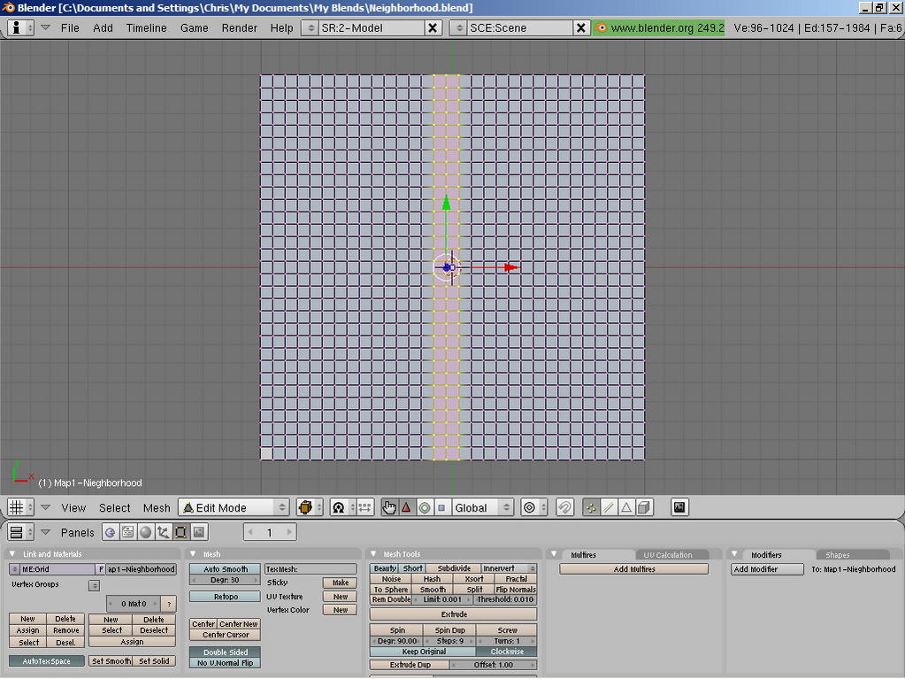
Task: Click the render this window icon
Action: tap(680, 507)
